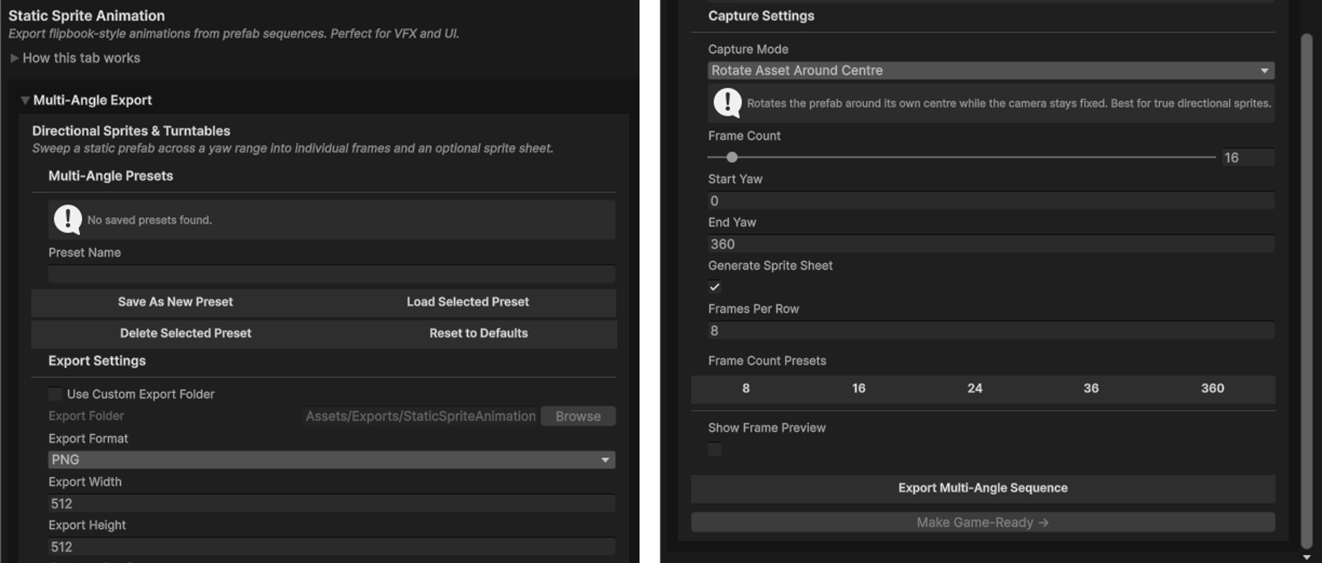
Task: Click Save As New Preset
Action: (175, 302)
